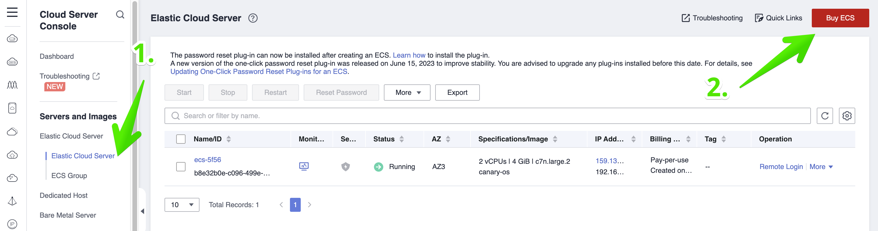Viewport: 878px width, 231px height.
Task: Go to Dashboard in the sidebar
Action: [x=57, y=56]
